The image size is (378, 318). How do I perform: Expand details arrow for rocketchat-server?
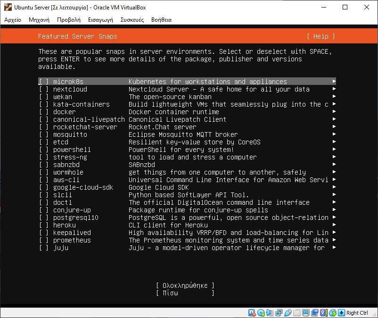334,126
